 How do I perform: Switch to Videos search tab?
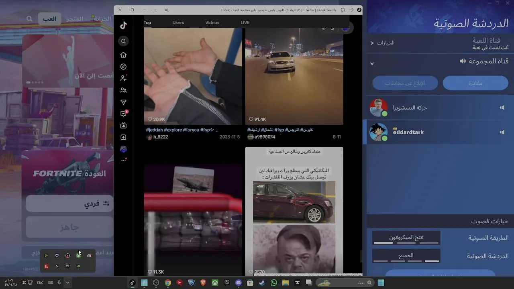tap(212, 22)
